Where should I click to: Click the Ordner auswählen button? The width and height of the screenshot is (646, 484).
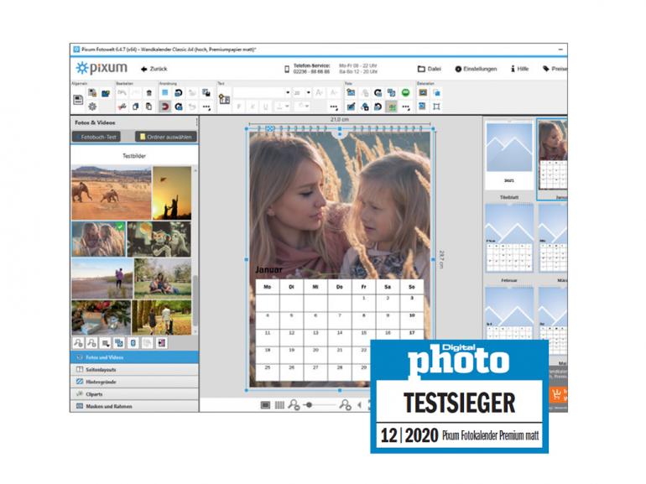click(x=165, y=137)
